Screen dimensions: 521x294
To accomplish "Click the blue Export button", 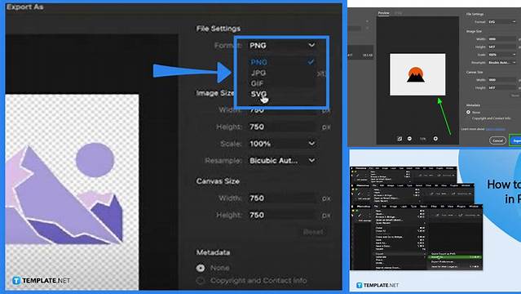I will pos(515,140).
